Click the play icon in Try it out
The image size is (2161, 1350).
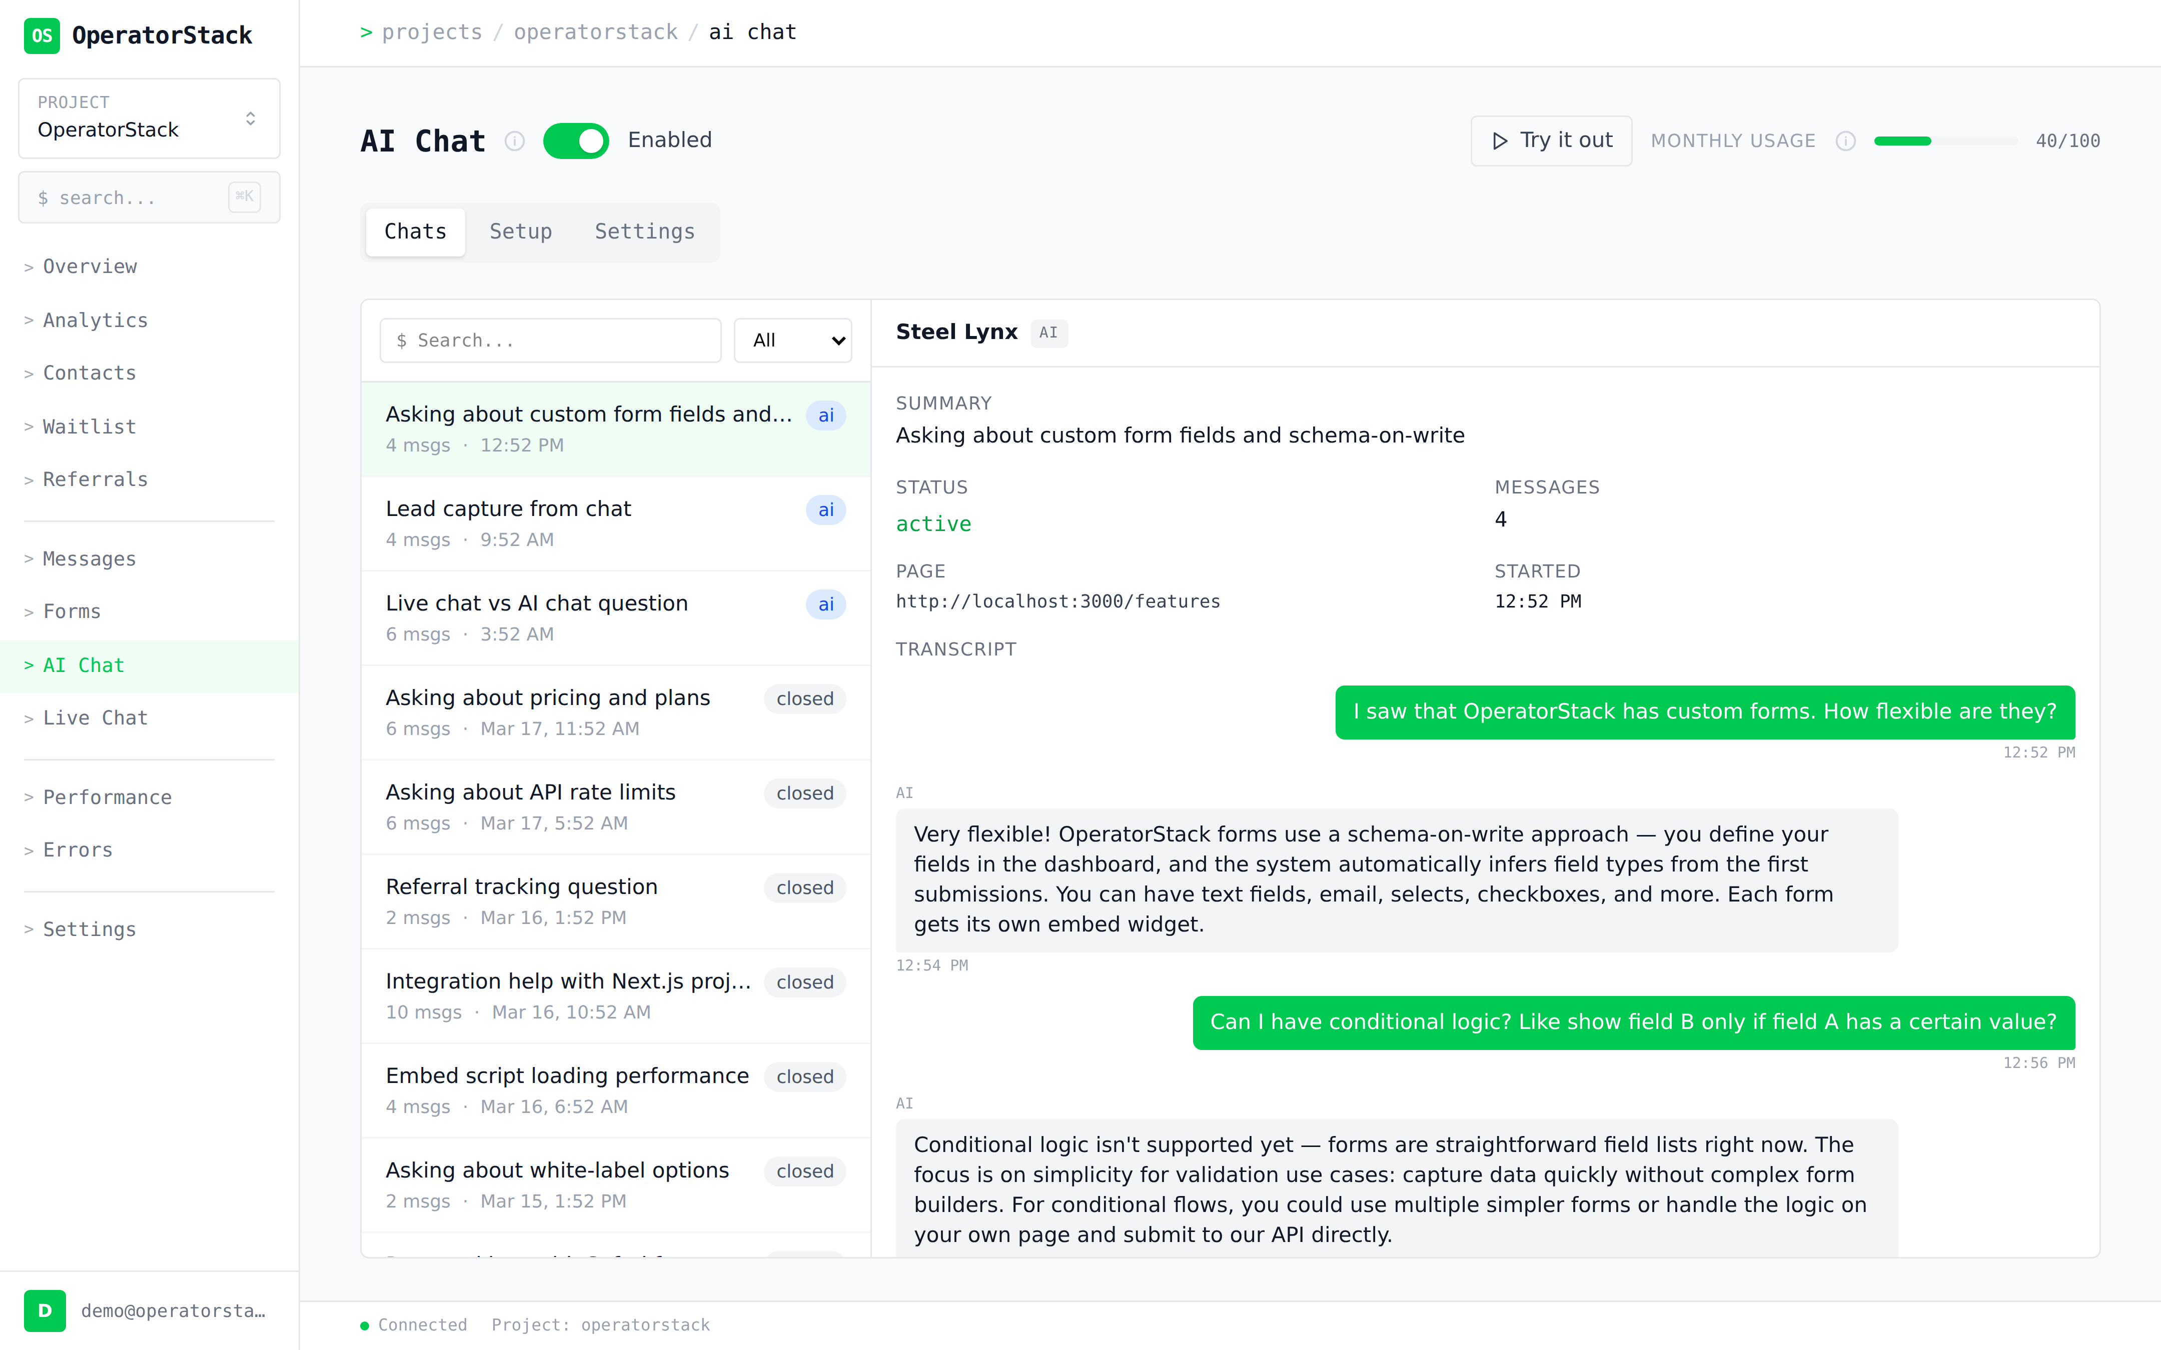(1500, 141)
